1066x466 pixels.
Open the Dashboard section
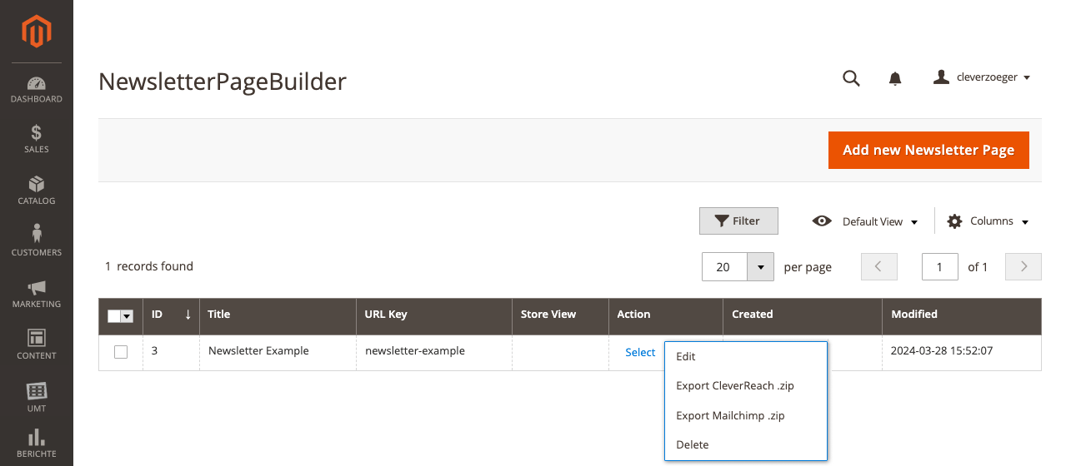point(37,90)
